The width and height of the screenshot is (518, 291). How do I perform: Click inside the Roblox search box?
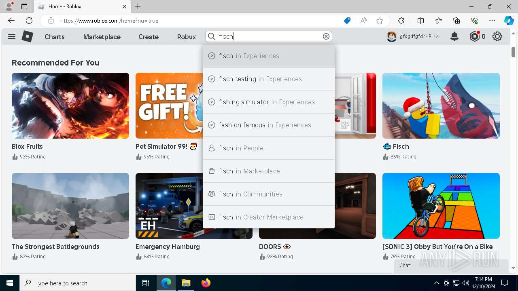point(269,36)
